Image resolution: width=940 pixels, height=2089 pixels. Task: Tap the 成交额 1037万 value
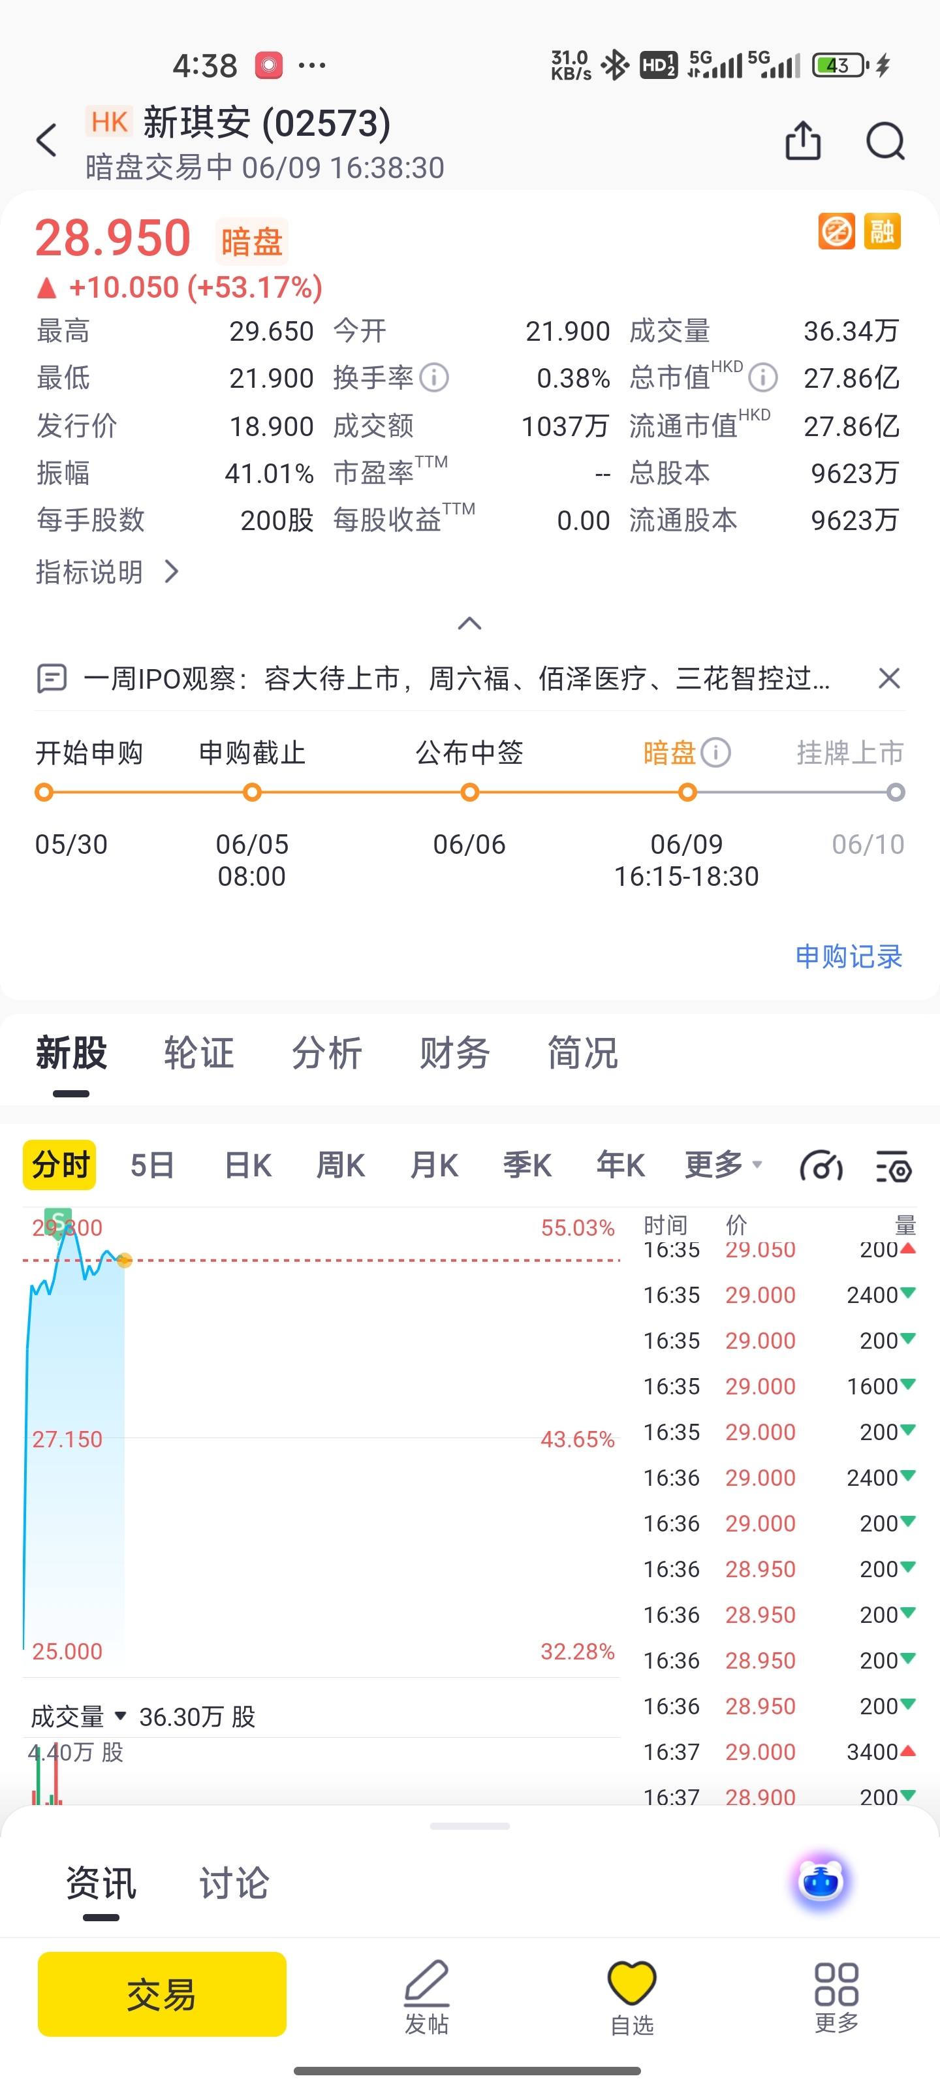pyautogui.click(x=565, y=426)
